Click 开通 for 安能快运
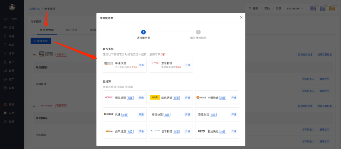 [x=188, y=114]
